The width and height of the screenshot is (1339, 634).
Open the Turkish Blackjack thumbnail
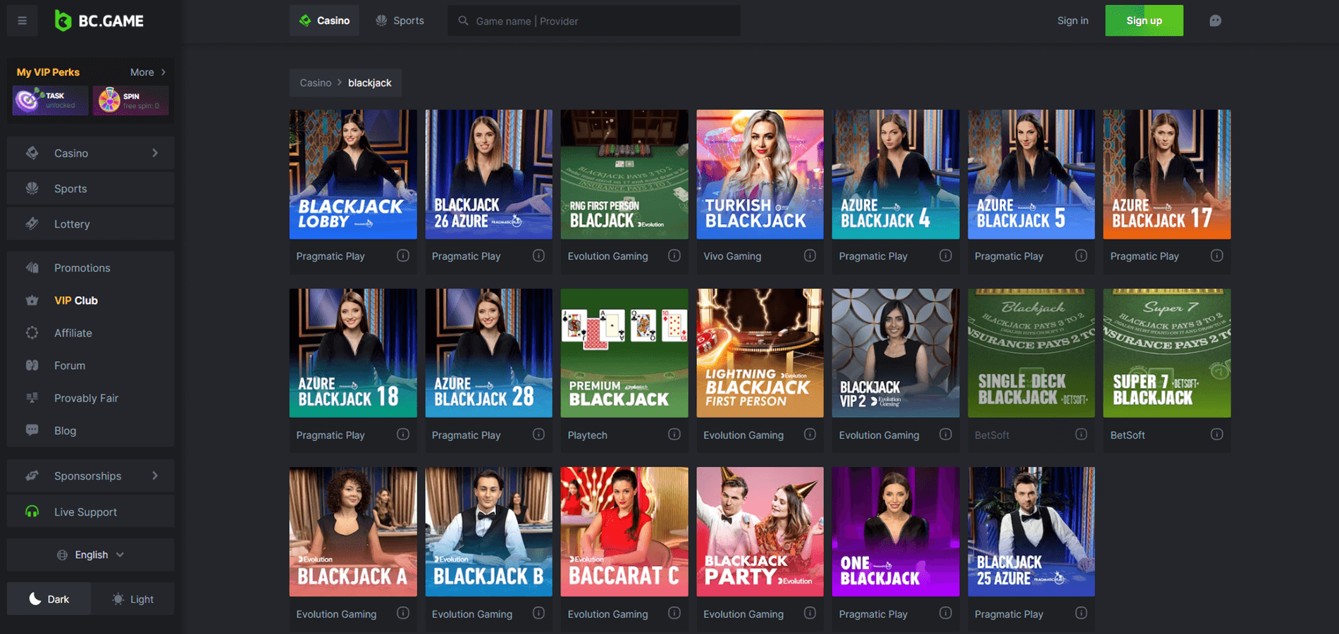[x=760, y=174]
